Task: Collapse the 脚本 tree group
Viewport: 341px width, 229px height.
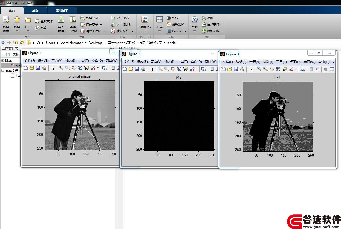Action: coord(2,61)
